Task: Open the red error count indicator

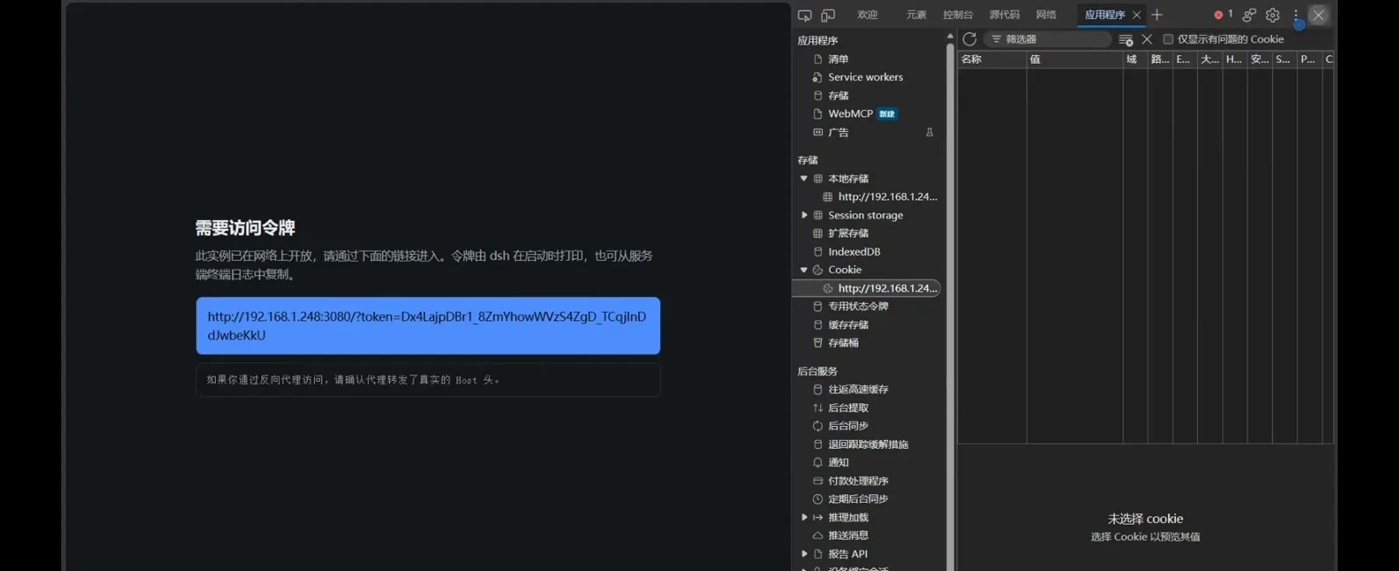Action: tap(1223, 14)
